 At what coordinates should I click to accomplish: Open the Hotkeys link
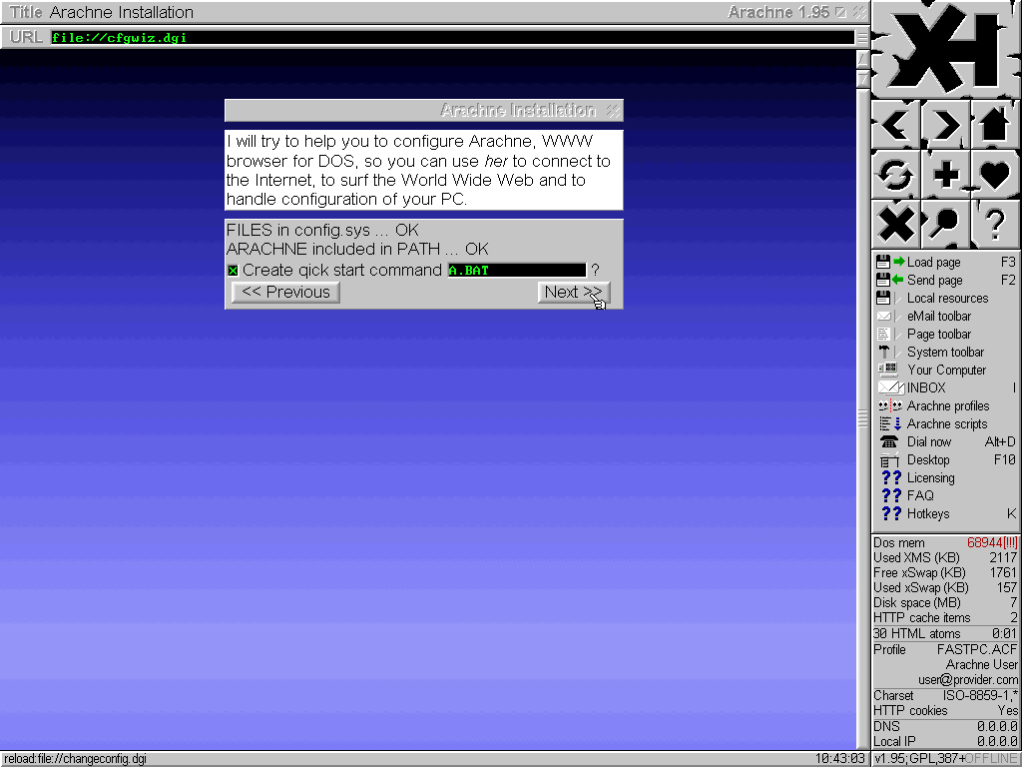[x=928, y=514]
